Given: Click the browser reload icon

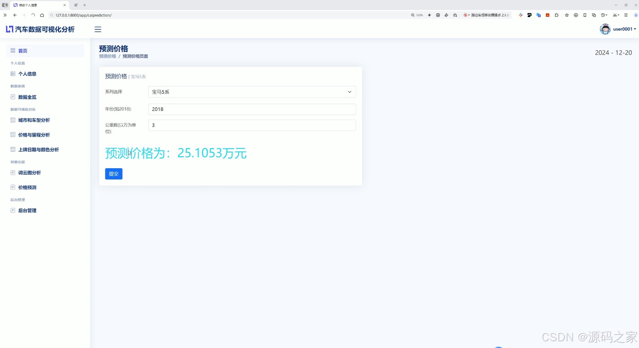Looking at the screenshot, I should tap(33, 15).
